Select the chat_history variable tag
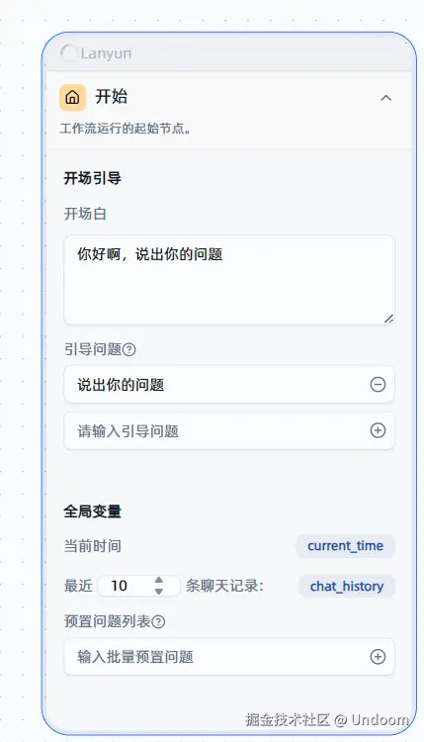This screenshot has width=424, height=742. pyautogui.click(x=347, y=587)
